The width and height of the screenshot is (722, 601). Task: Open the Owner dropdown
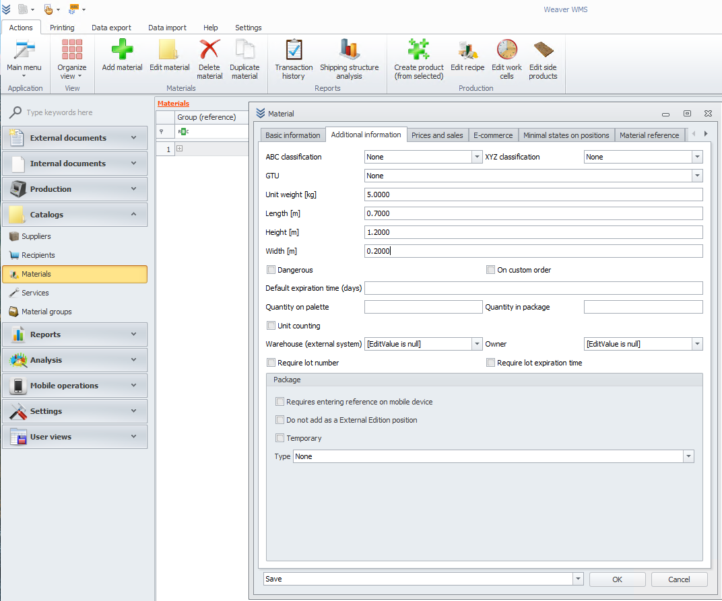(697, 344)
